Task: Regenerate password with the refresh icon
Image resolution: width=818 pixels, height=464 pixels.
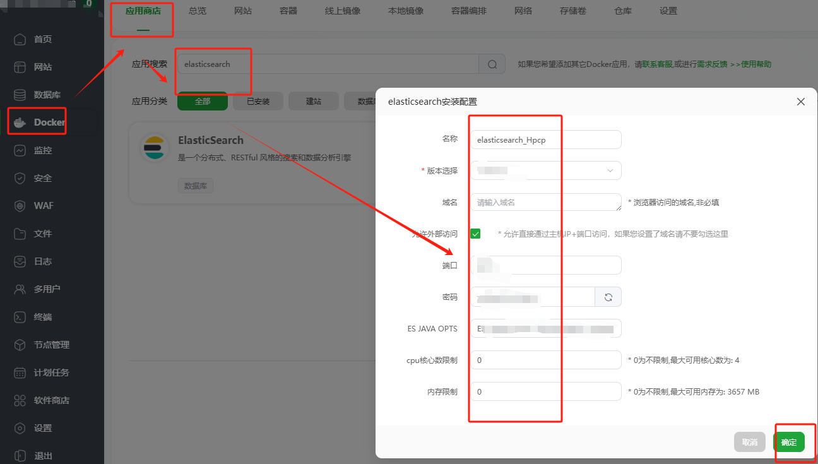Action: coord(608,297)
